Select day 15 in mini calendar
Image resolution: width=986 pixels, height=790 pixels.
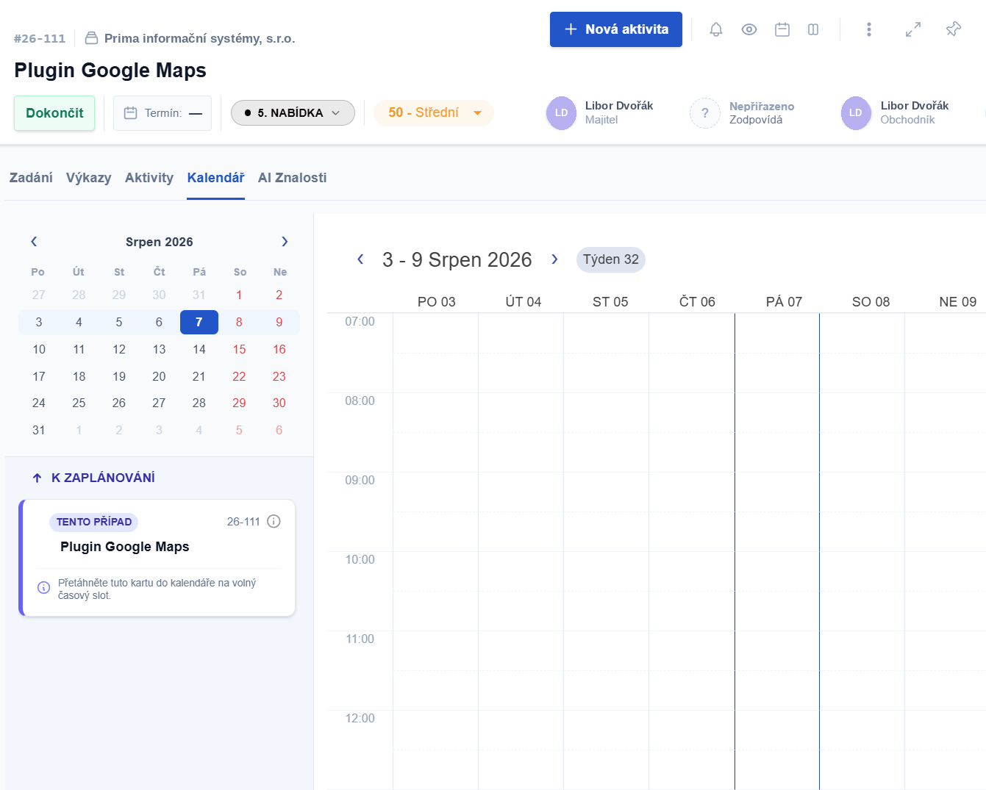click(x=239, y=349)
